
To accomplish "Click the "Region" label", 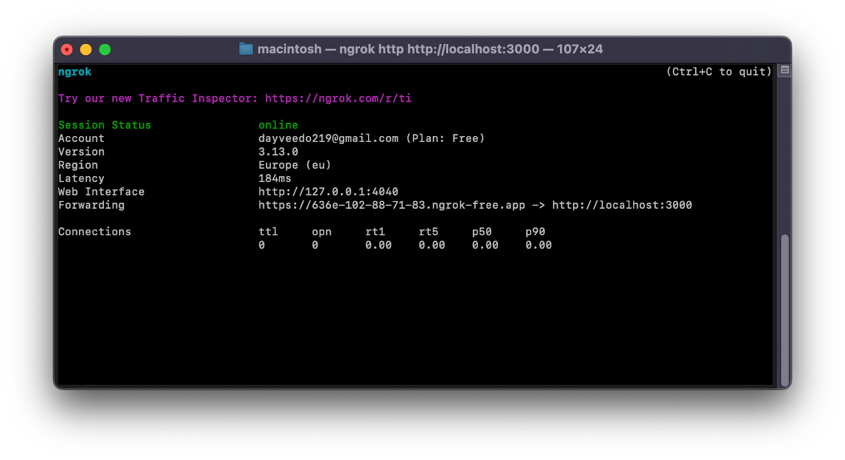I will (x=78, y=165).
